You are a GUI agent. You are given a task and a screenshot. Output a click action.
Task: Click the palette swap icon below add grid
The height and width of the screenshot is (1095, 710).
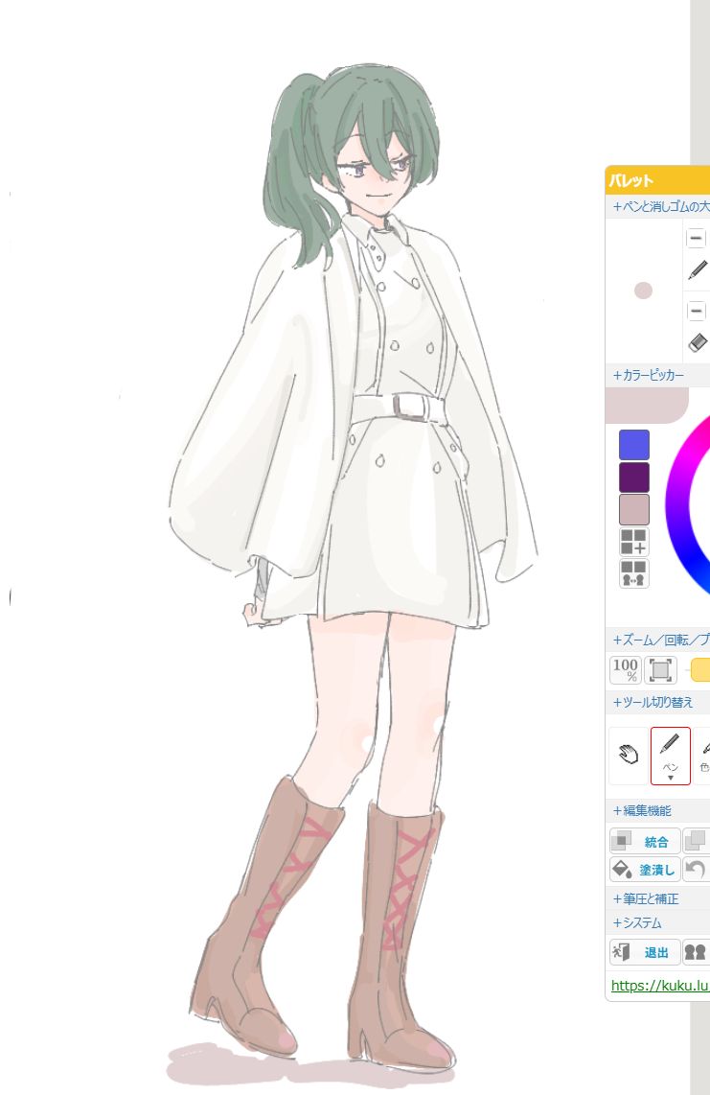point(633,573)
